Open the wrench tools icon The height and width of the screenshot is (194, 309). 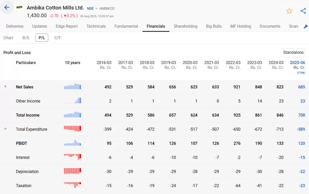(305, 26)
